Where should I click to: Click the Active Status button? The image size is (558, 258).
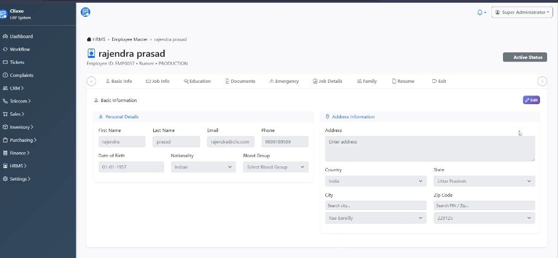[x=525, y=57]
